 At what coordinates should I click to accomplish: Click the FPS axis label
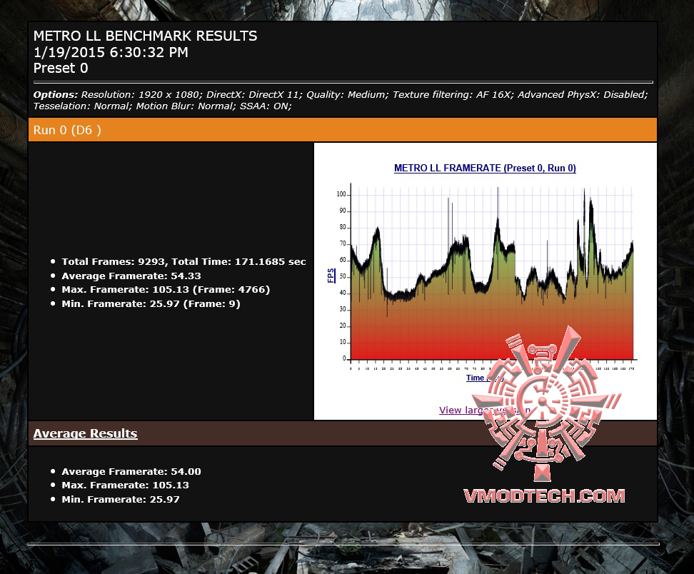tap(331, 276)
